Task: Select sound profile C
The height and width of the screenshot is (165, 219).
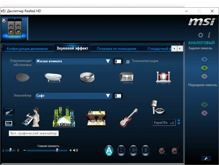Action: pos(133,150)
